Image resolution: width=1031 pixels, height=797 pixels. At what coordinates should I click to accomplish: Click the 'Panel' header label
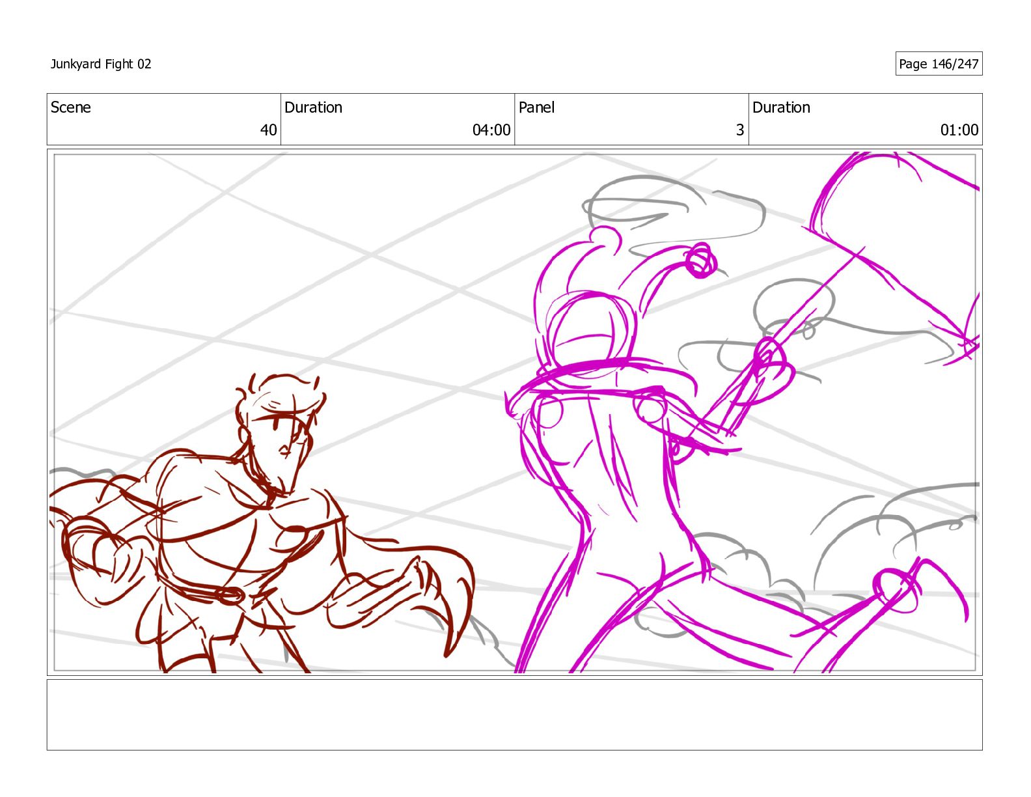pyautogui.click(x=536, y=107)
